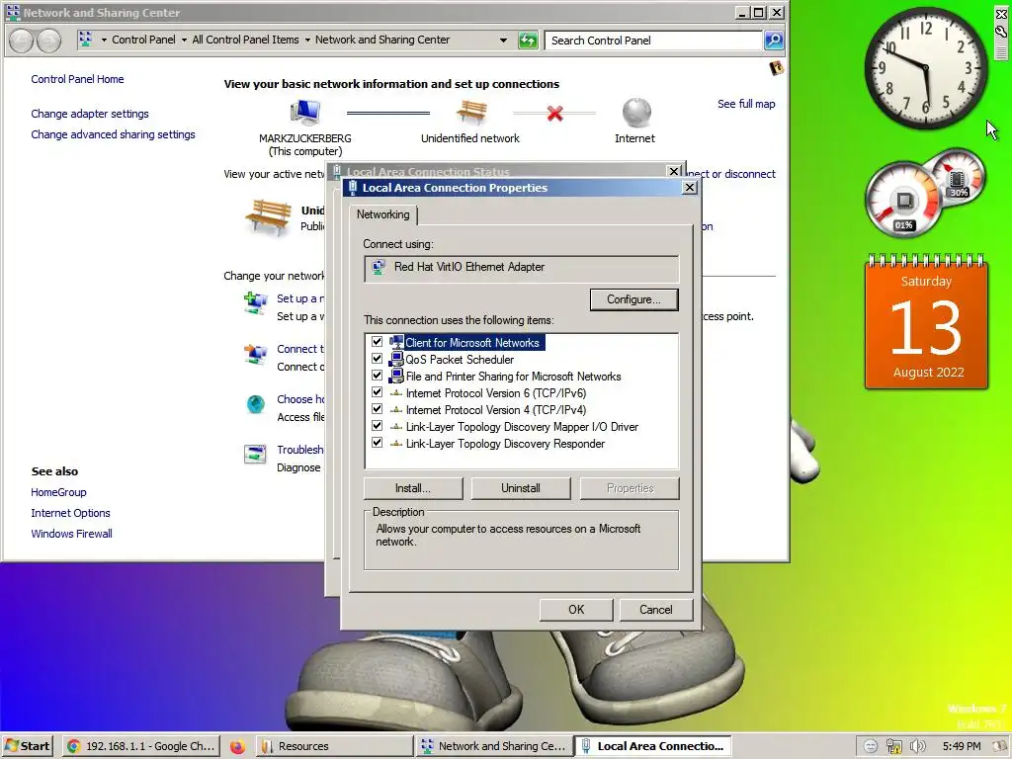This screenshot has width=1012, height=759.
Task: Click the Configure... button
Action: [x=633, y=299]
